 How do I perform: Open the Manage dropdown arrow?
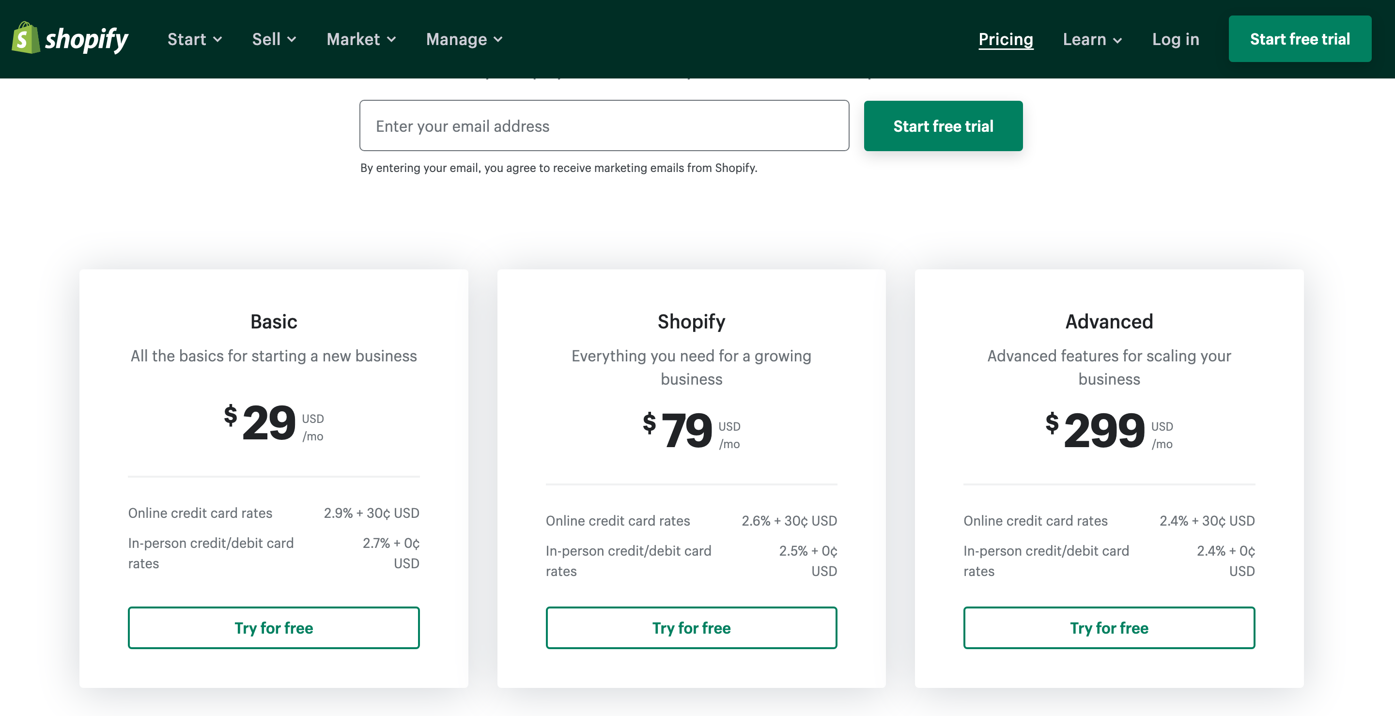498,40
